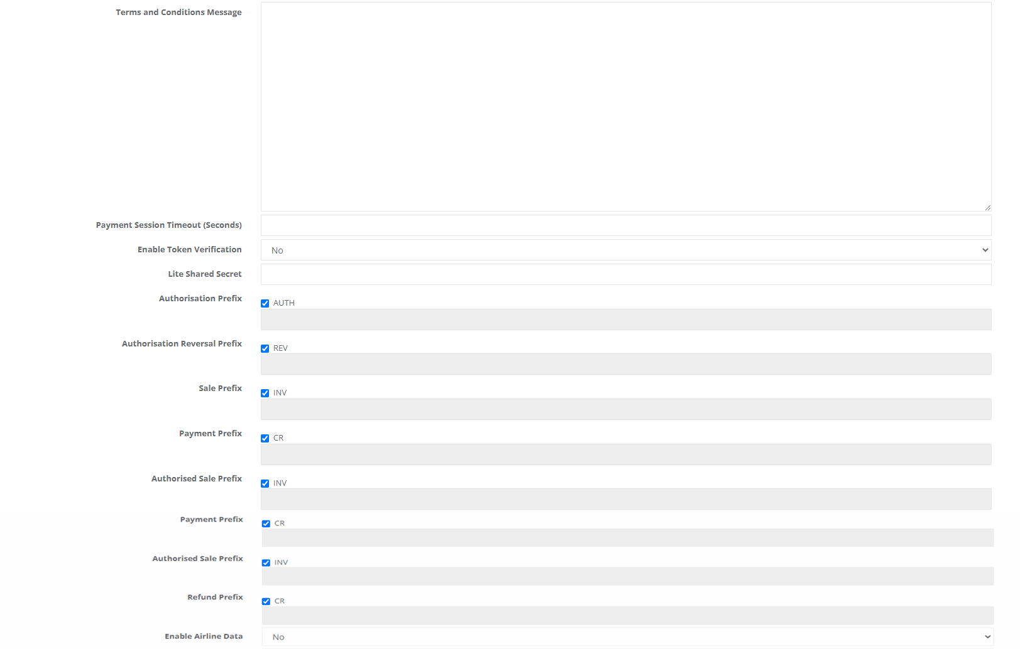Click the first Payment Prefix text field

tap(625, 454)
